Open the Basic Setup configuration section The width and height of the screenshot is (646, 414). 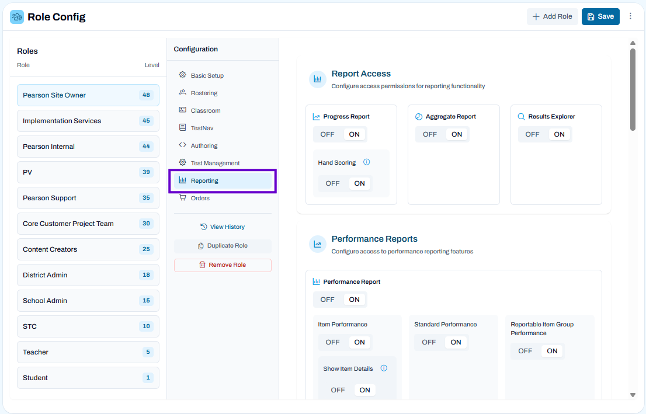coord(223,75)
